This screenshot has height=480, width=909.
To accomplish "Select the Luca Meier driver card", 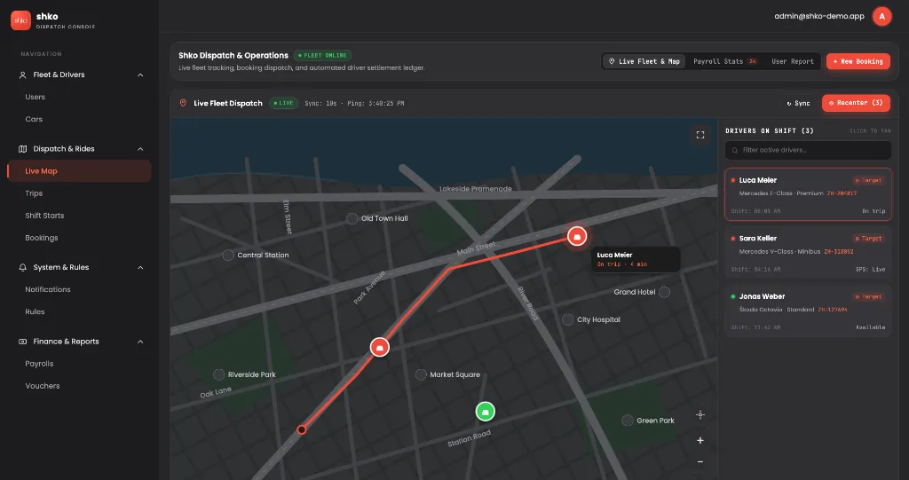I will point(808,194).
